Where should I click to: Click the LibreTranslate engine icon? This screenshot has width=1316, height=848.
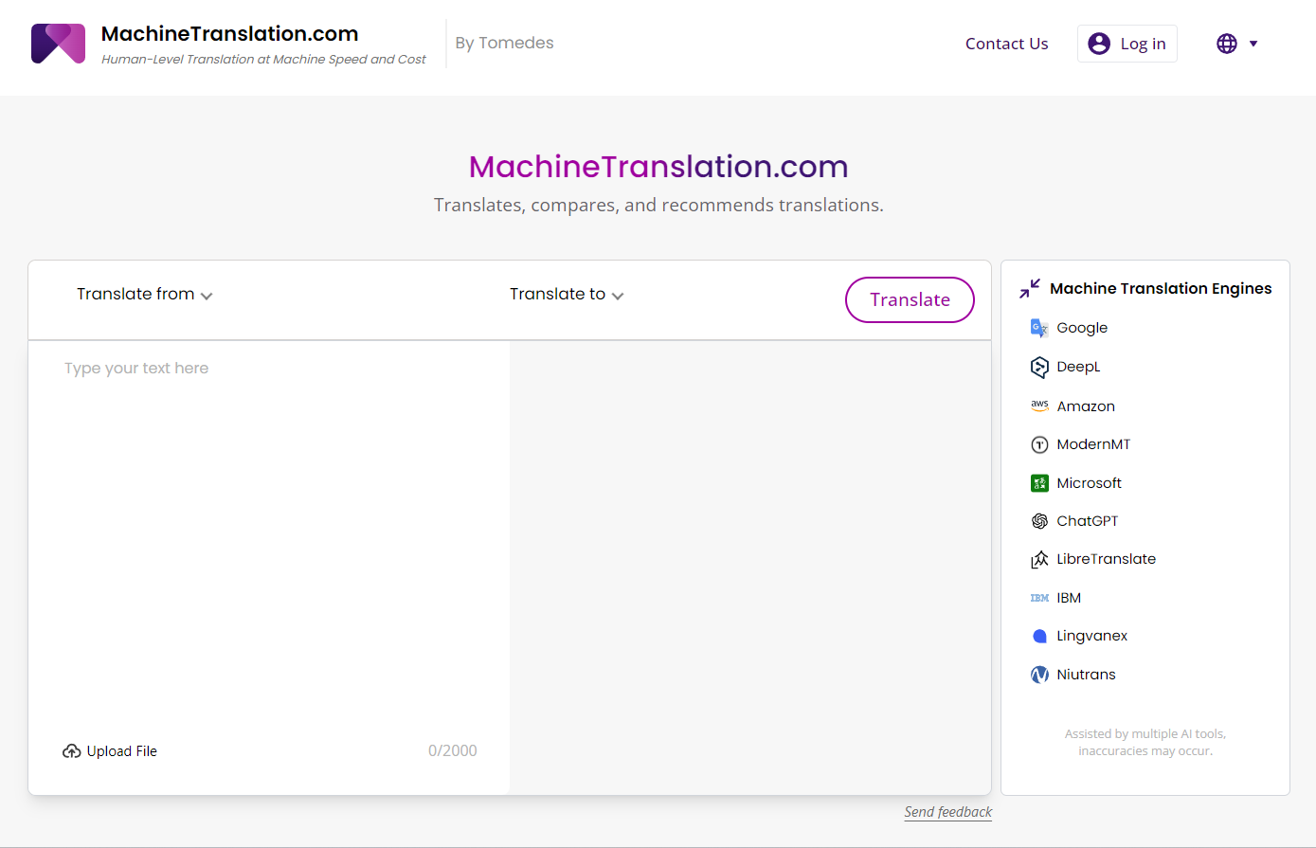click(1039, 559)
